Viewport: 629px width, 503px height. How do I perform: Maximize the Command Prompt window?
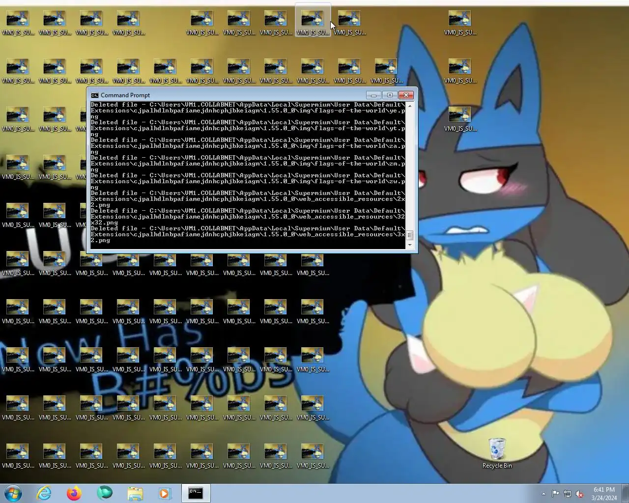pos(390,95)
